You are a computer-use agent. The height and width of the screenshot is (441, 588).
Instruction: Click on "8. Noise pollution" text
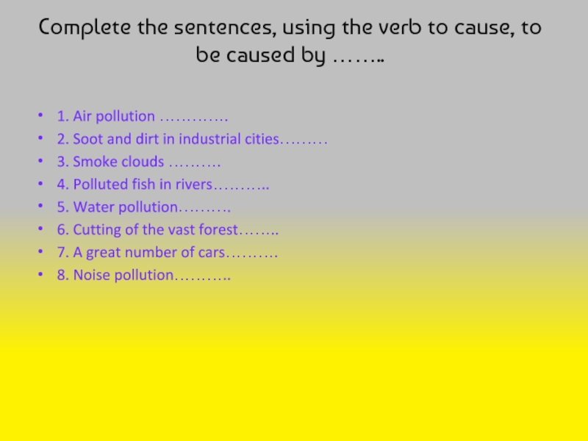[115, 276]
